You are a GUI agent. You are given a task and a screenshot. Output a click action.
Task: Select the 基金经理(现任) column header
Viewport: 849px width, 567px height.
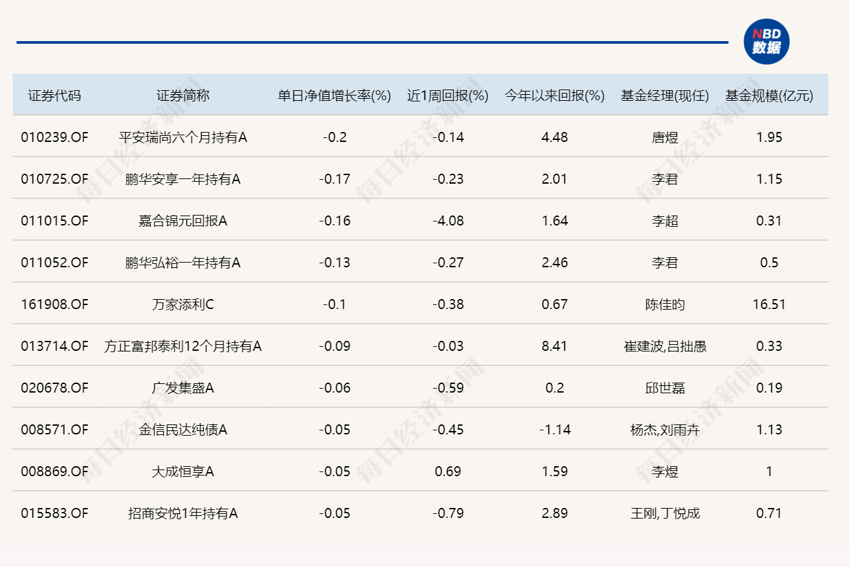[666, 95]
